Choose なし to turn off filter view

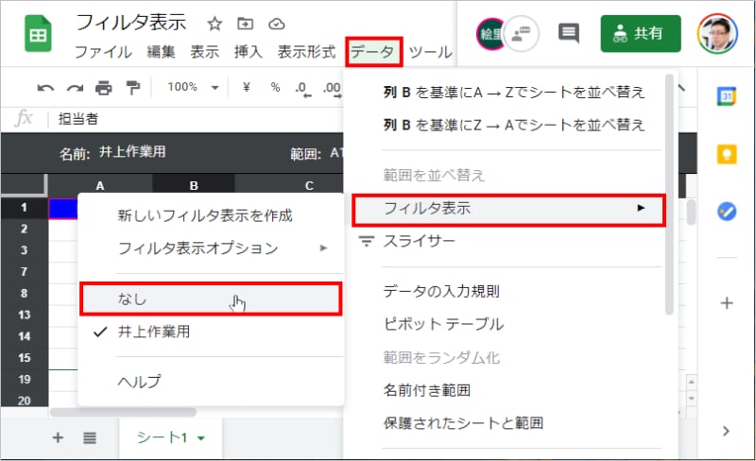pyautogui.click(x=211, y=299)
